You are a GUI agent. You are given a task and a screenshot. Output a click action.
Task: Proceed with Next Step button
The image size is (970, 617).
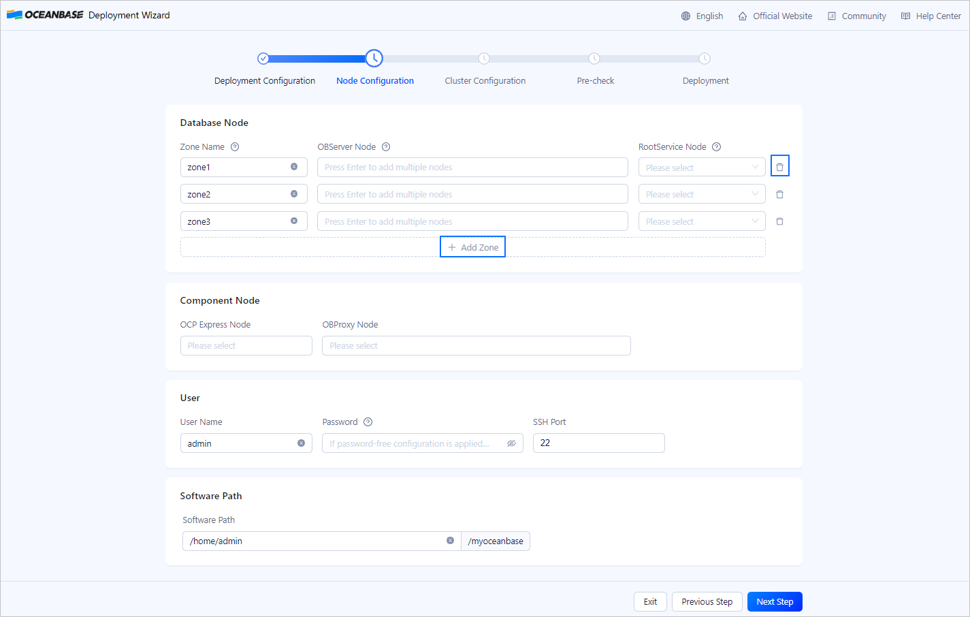pyautogui.click(x=775, y=601)
